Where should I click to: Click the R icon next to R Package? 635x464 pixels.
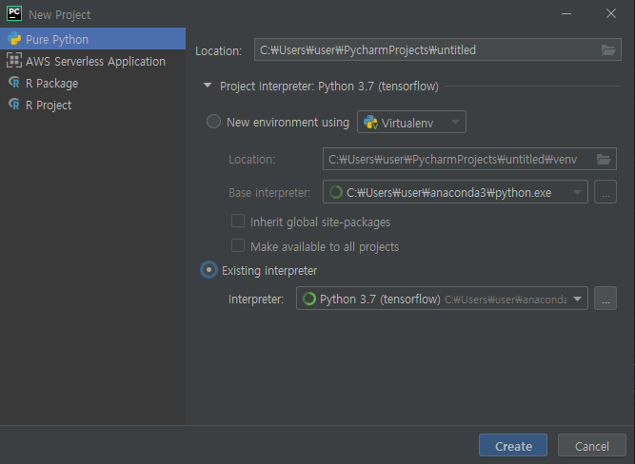click(14, 82)
